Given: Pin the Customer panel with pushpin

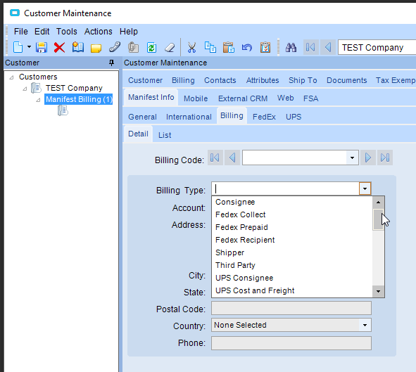Looking at the screenshot, I should coord(112,63).
